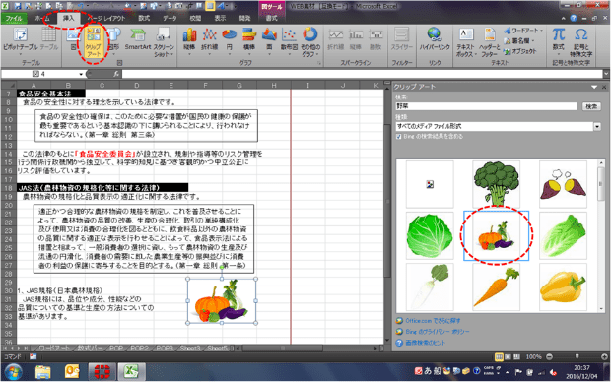Select the POP2 sheet tab

point(139,348)
